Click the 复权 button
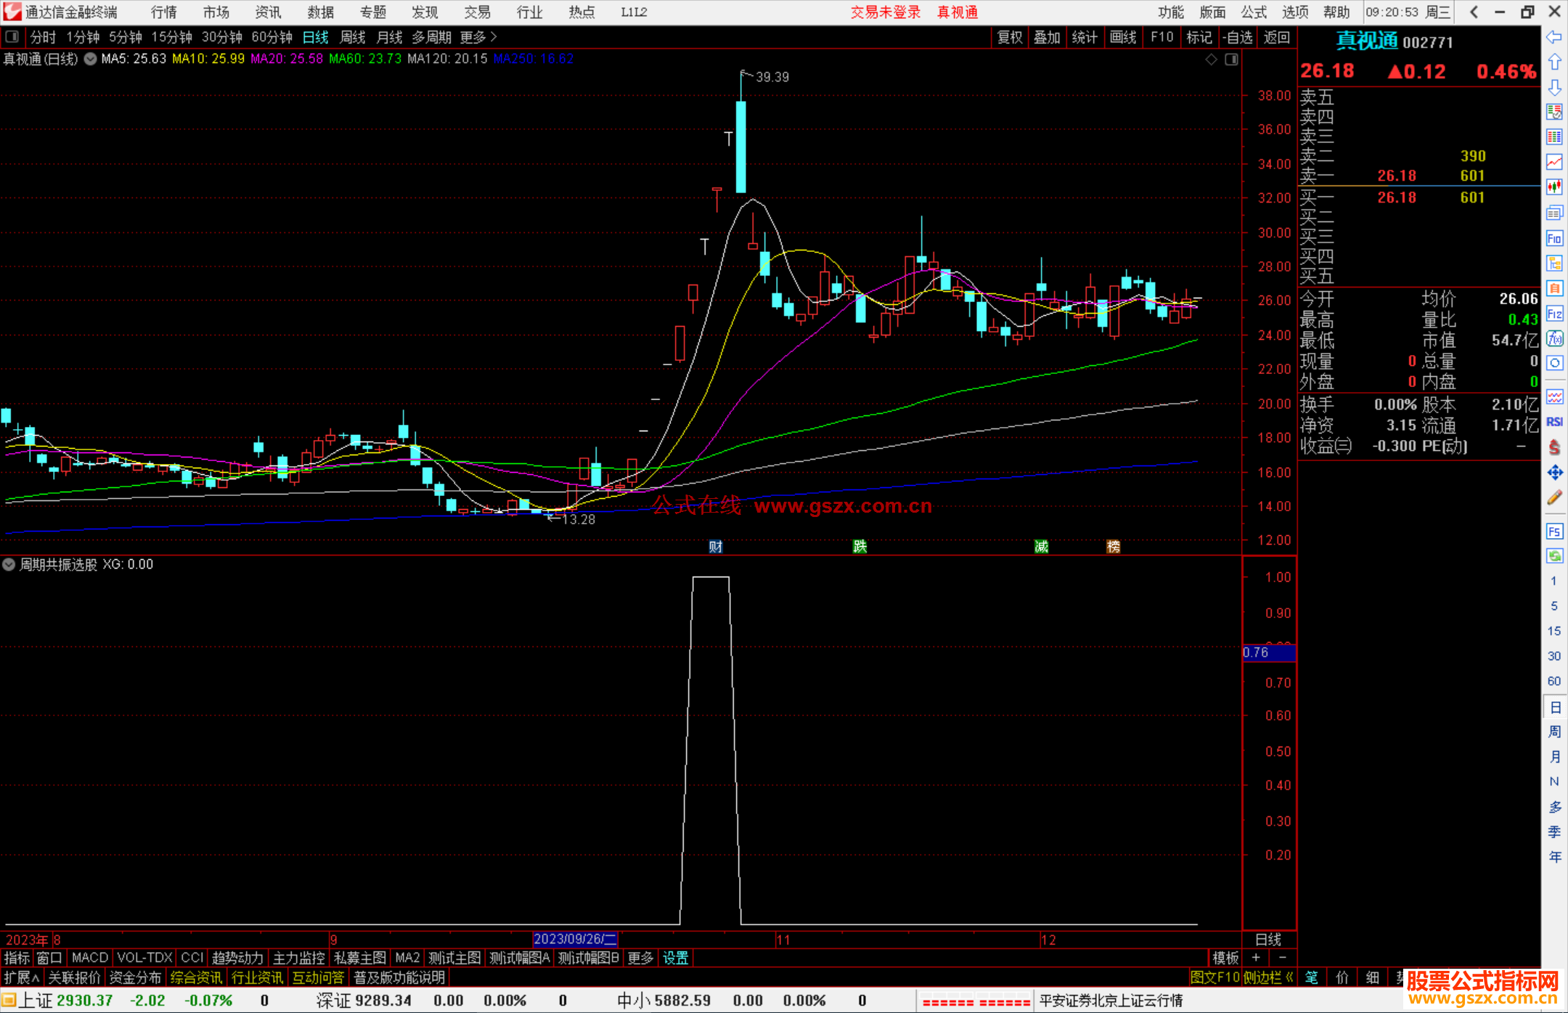The image size is (1568, 1013). (x=1009, y=37)
